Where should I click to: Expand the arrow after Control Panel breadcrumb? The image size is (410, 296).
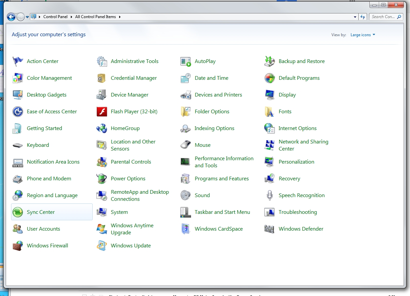click(71, 17)
